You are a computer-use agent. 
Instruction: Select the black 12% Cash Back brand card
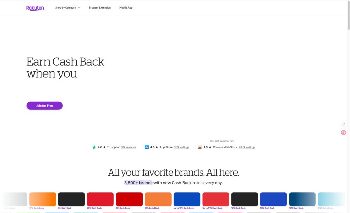pyautogui.click(x=245, y=199)
